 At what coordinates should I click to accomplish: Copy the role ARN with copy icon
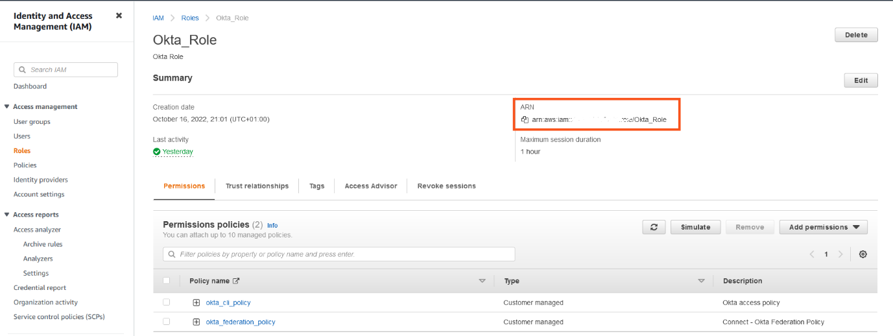pos(525,119)
